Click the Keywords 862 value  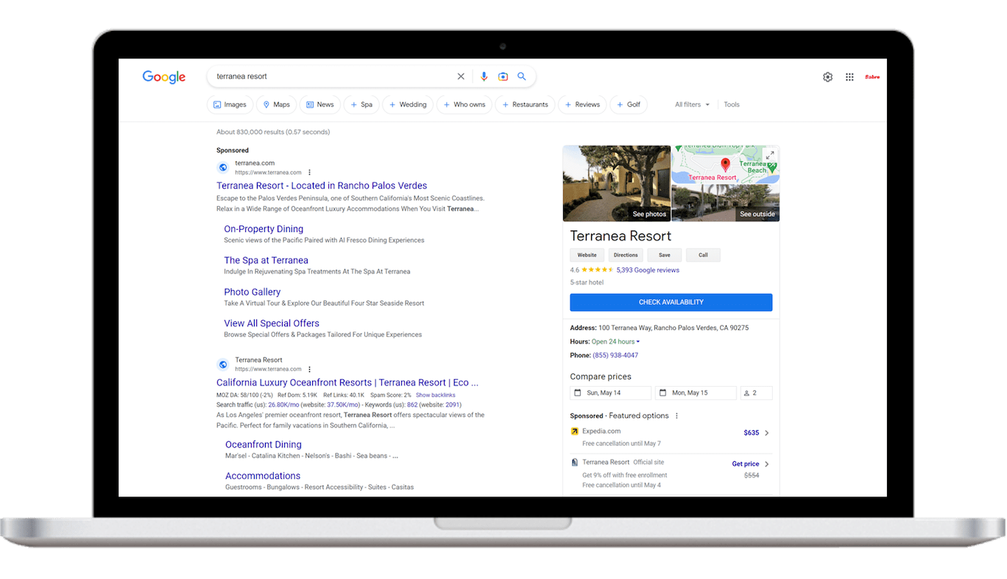pyautogui.click(x=412, y=404)
